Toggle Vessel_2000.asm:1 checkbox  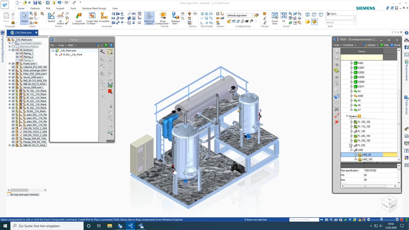click(13, 77)
